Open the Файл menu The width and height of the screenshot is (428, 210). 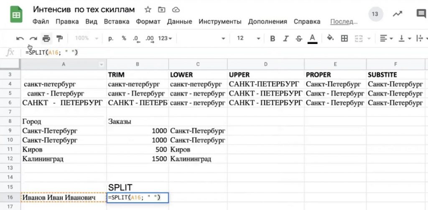click(x=41, y=22)
